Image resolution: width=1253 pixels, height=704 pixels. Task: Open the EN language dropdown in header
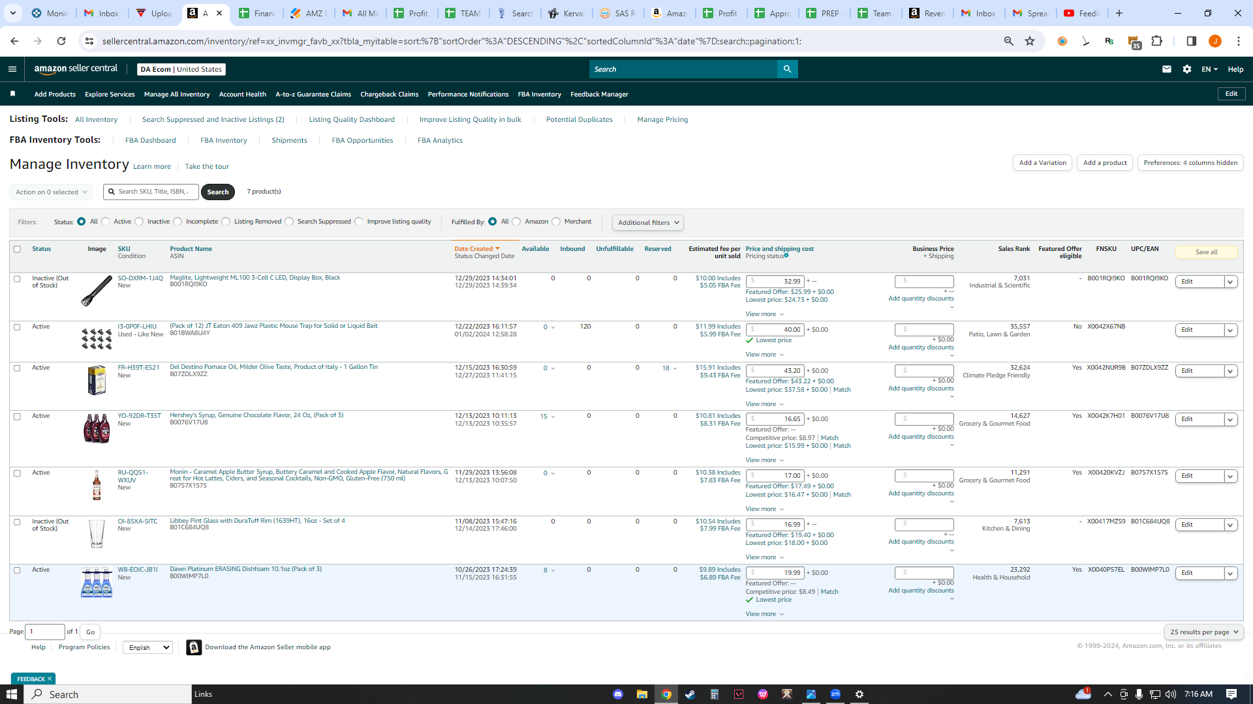pos(1210,69)
